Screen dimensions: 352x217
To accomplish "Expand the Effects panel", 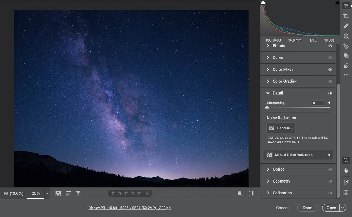I will click(x=268, y=46).
